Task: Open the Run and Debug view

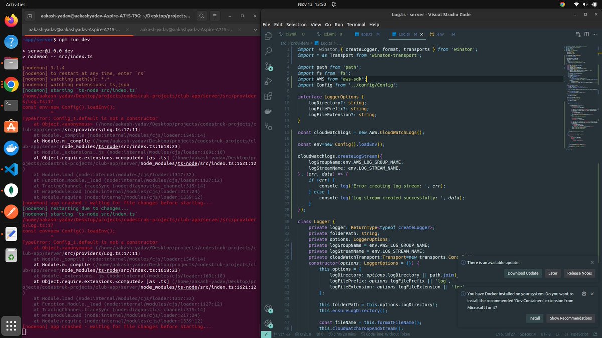Action: (x=268, y=81)
